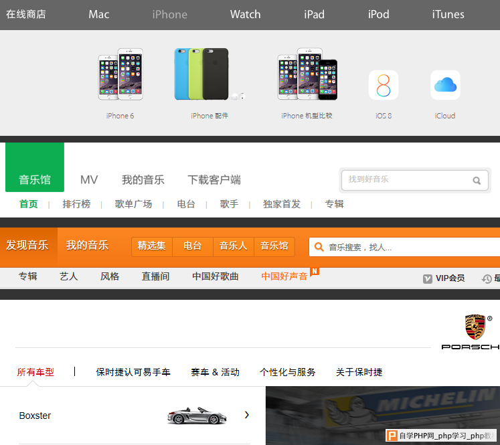Switch to the green 音乐馆 tab
The width and height of the screenshot is (500, 445).
click(x=35, y=167)
